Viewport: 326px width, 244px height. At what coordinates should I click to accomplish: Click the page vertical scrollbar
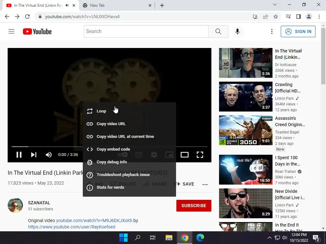323,56
